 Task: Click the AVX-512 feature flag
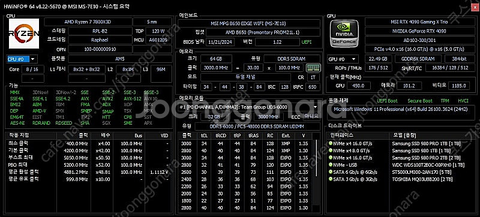pos(133,99)
